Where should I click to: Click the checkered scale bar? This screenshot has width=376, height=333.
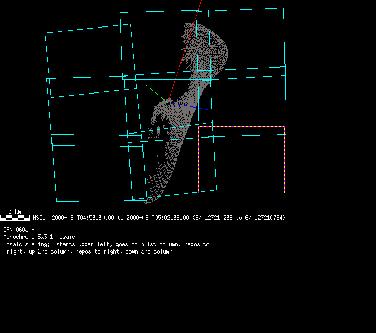click(15, 218)
